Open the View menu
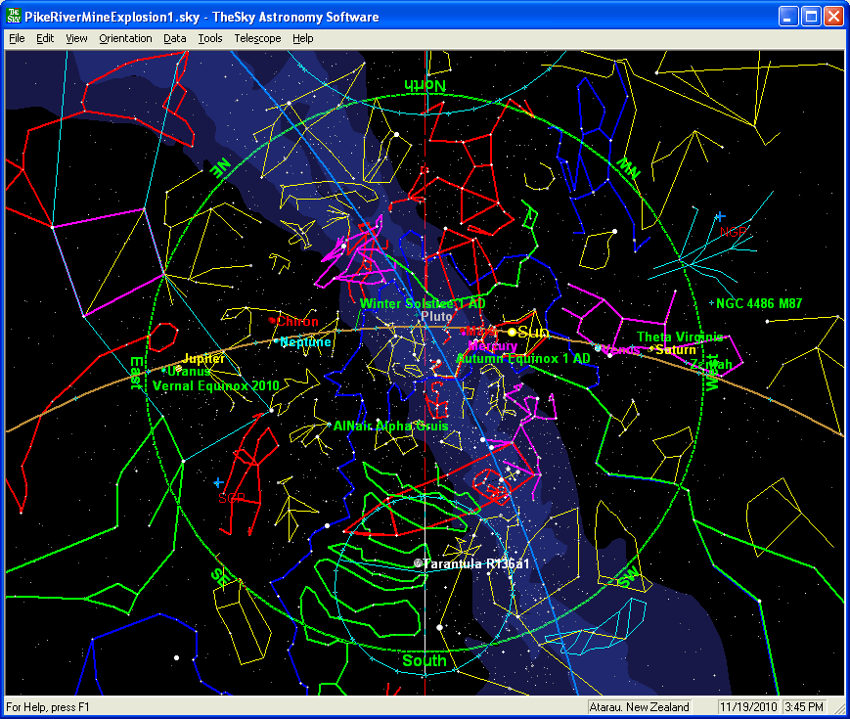The image size is (850, 719). coord(76,38)
